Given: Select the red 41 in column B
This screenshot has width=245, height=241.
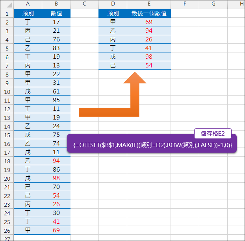Looking at the screenshot, I should [x=56, y=222].
